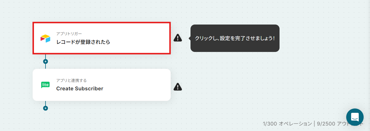Click the アプリと連携する label
The image size is (370, 131).
(x=71, y=81)
